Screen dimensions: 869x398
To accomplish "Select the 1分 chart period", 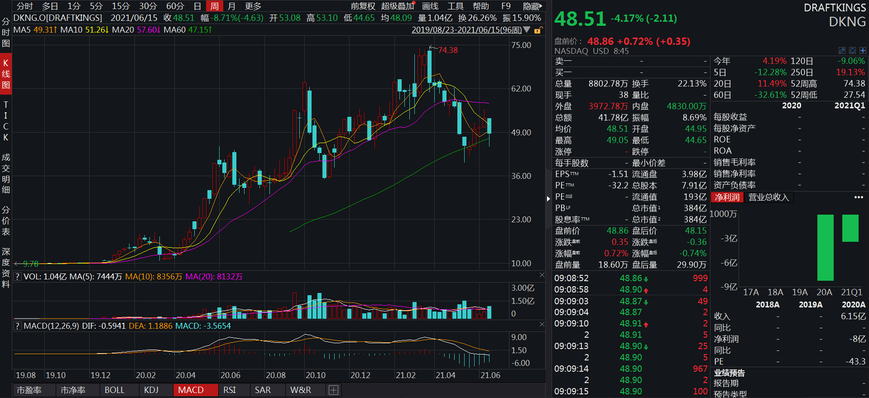I will click(74, 6).
